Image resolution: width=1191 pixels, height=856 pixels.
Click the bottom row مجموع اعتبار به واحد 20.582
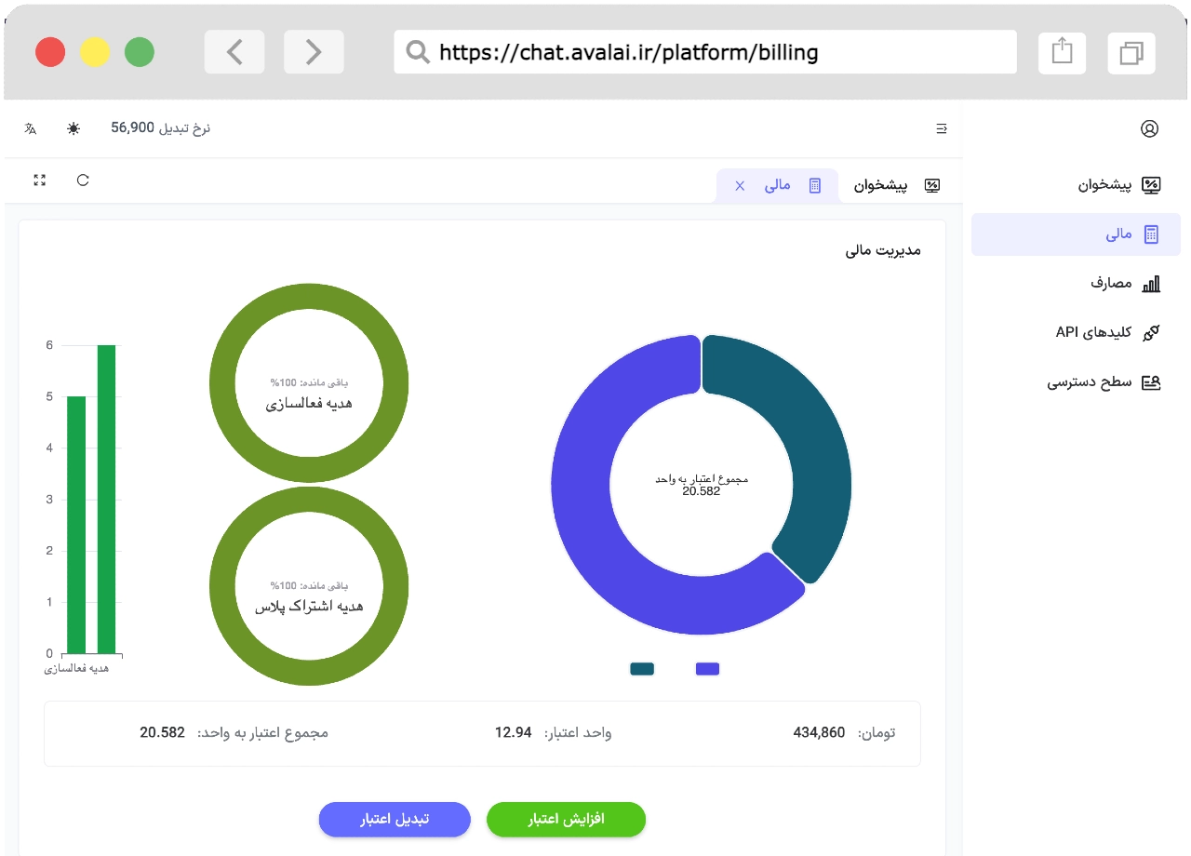tap(234, 733)
